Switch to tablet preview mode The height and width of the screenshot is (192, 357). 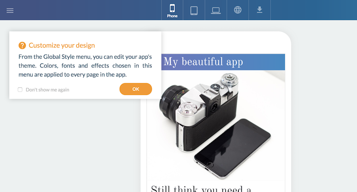pyautogui.click(x=194, y=10)
